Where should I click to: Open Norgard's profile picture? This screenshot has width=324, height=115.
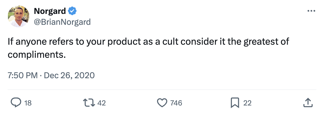(x=18, y=16)
